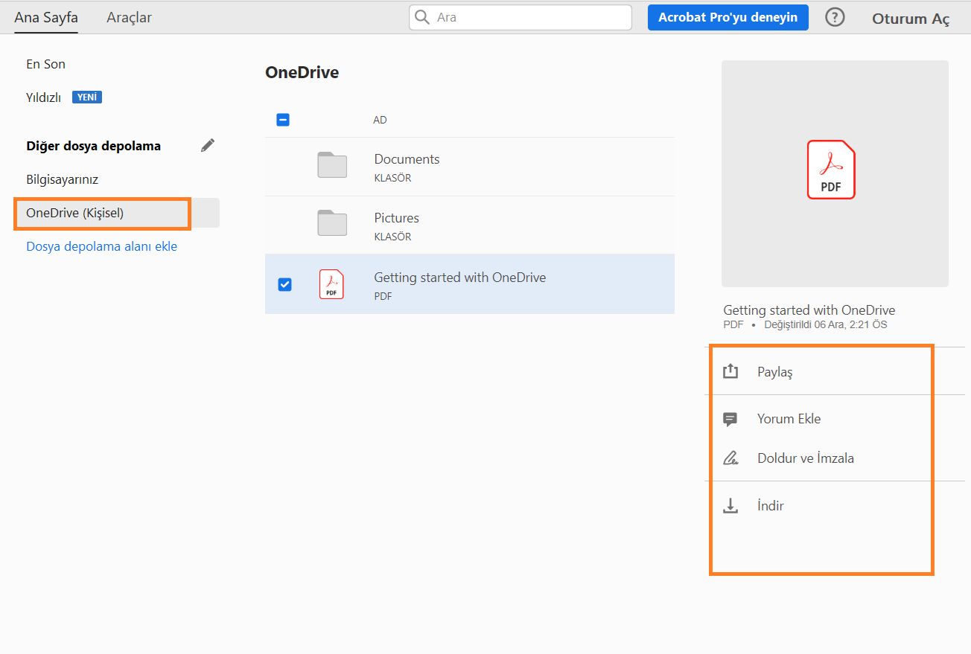Click the pencil icon next to Diğer dosya depolama
Image resolution: width=971 pixels, height=654 pixels.
[207, 145]
